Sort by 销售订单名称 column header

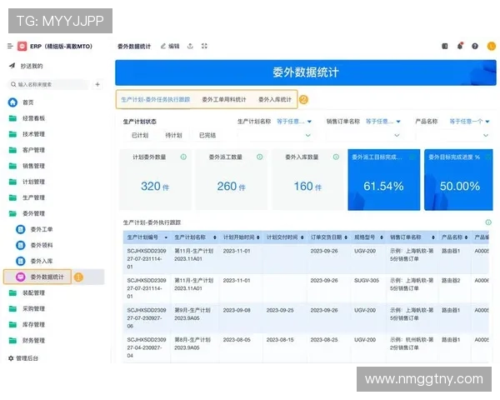tap(433, 237)
